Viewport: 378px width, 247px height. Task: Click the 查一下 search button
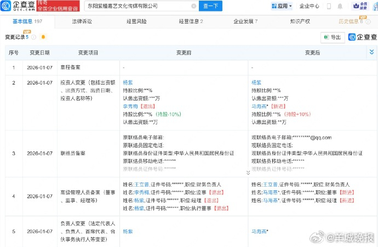[210, 6]
